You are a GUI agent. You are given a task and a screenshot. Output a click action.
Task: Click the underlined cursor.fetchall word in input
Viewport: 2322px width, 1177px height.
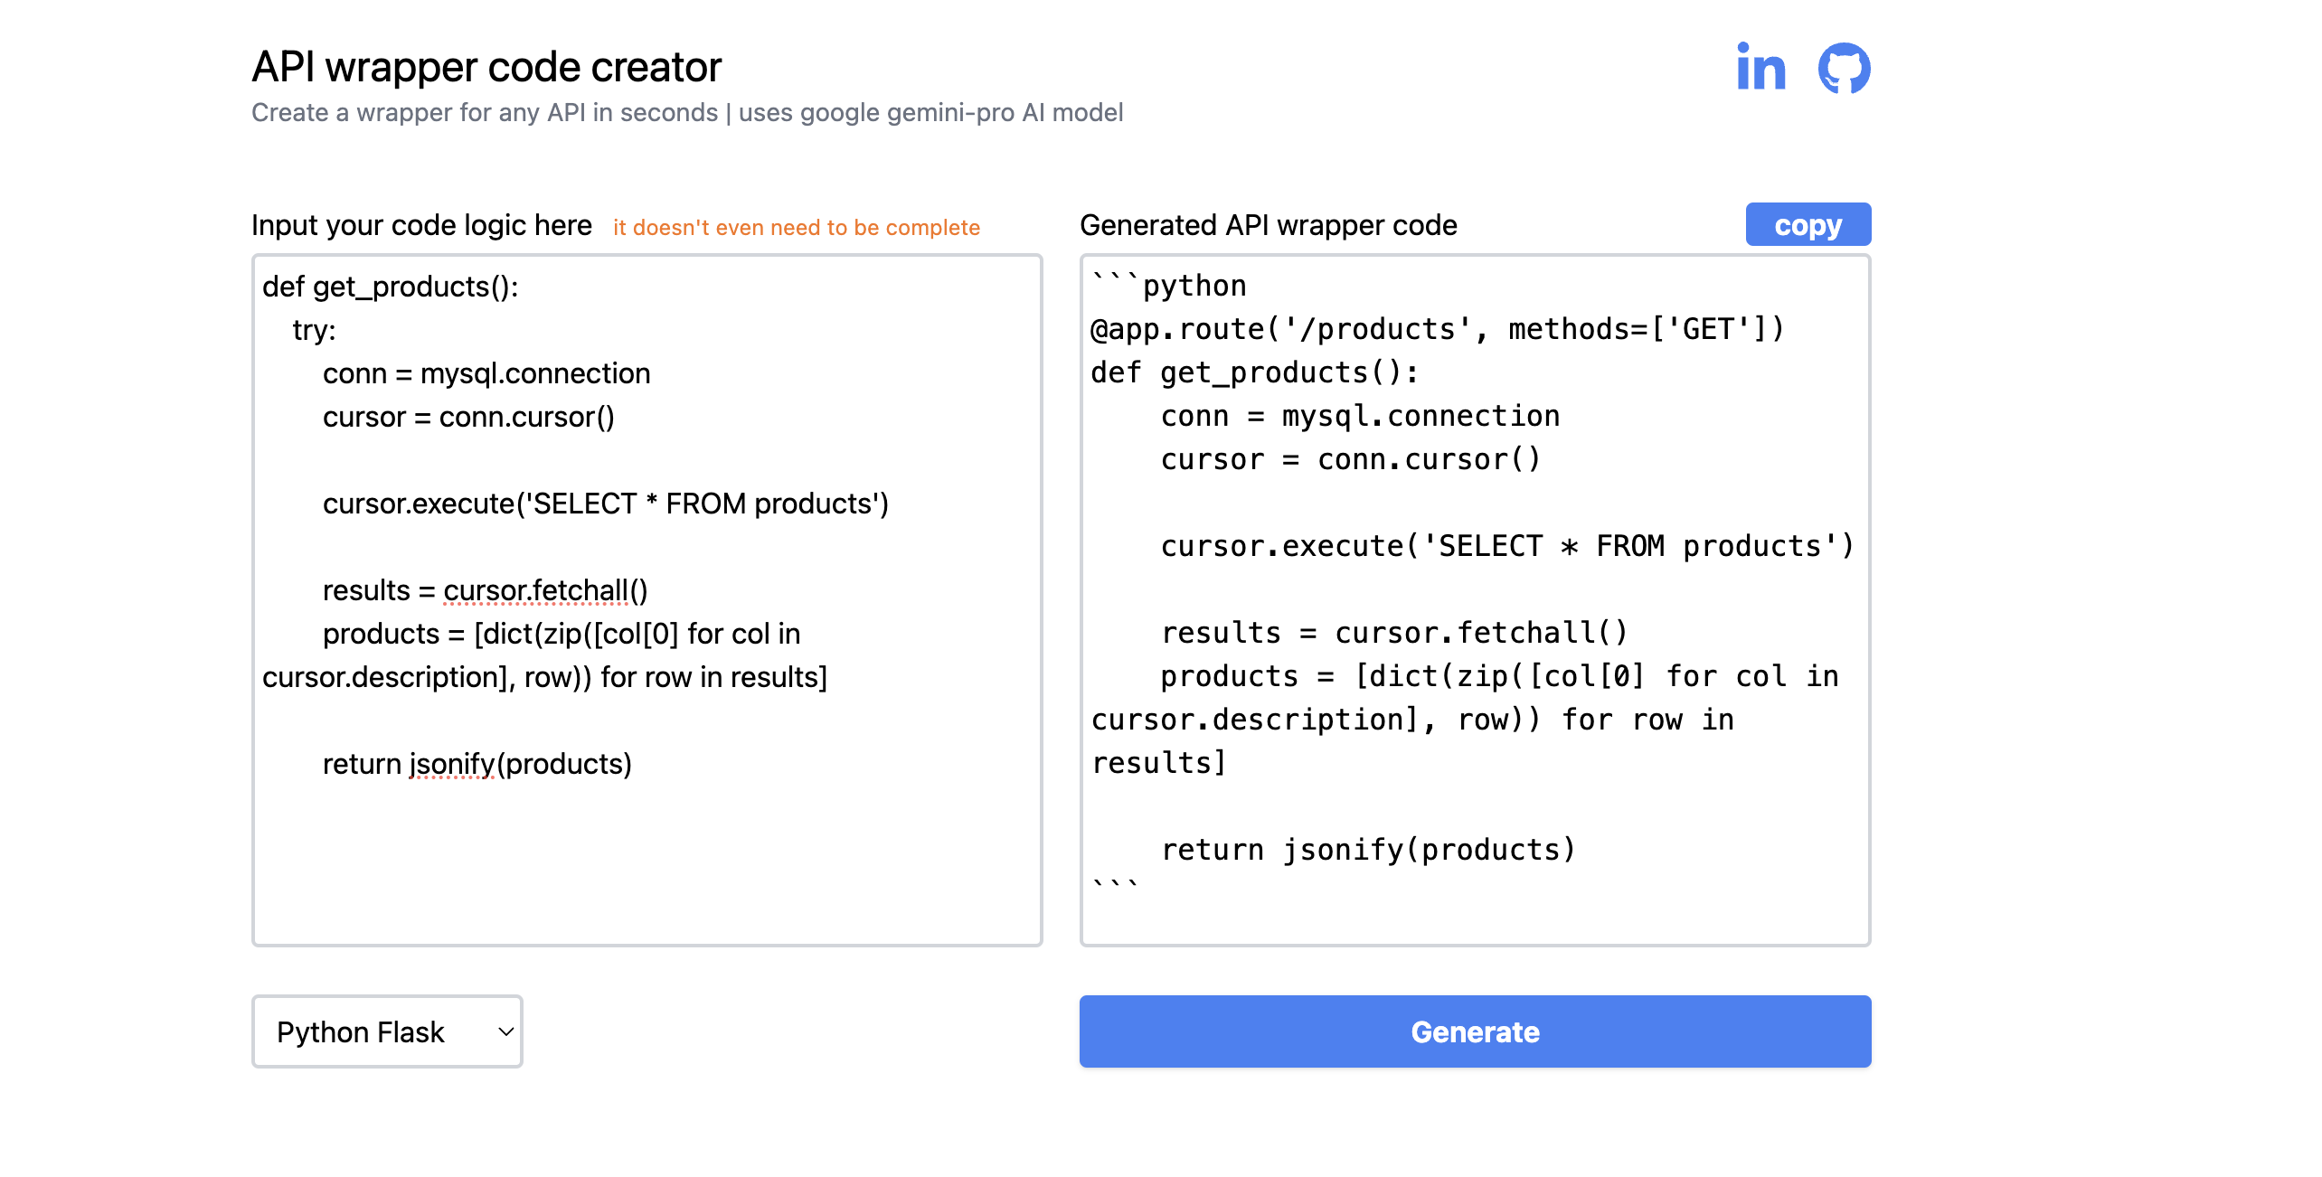[x=535, y=590]
